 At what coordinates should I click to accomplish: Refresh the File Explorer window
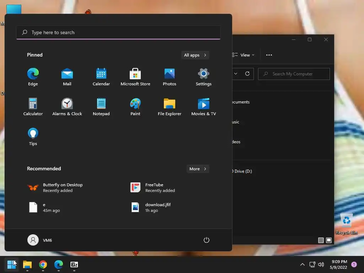pyautogui.click(x=247, y=74)
